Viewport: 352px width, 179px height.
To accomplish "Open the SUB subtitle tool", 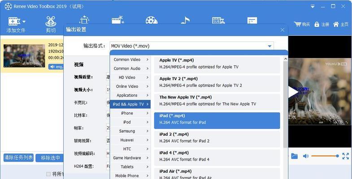I will click(x=218, y=21).
